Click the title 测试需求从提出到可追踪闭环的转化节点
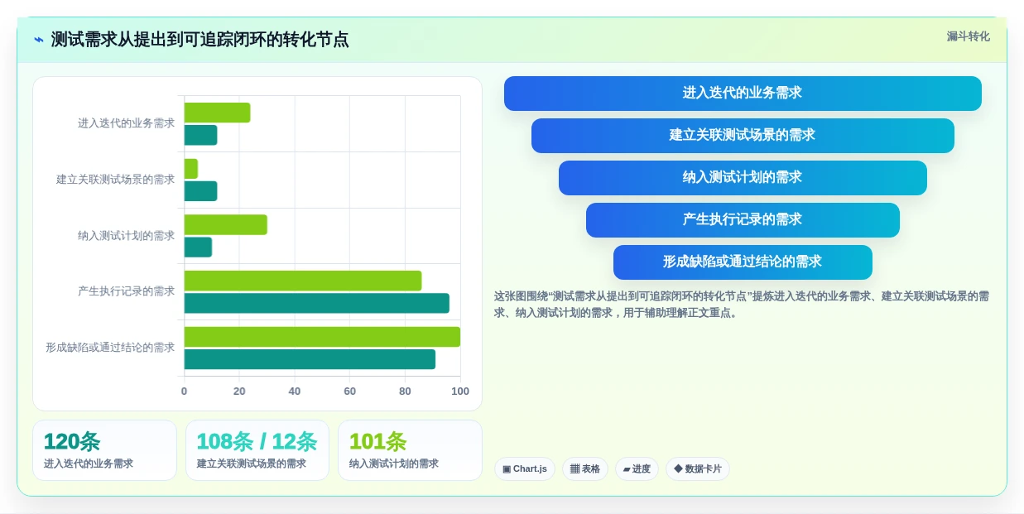 point(200,40)
